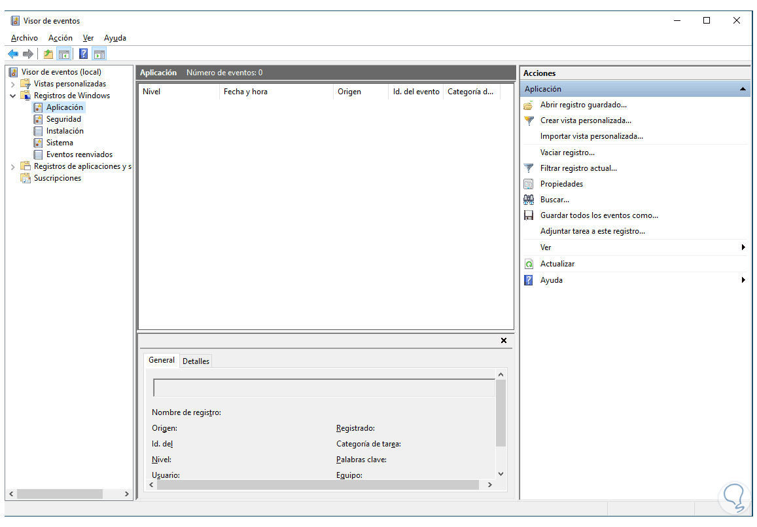This screenshot has height=527, width=757.
Task: Expand the Vistas personalizadas node
Action: 13,84
